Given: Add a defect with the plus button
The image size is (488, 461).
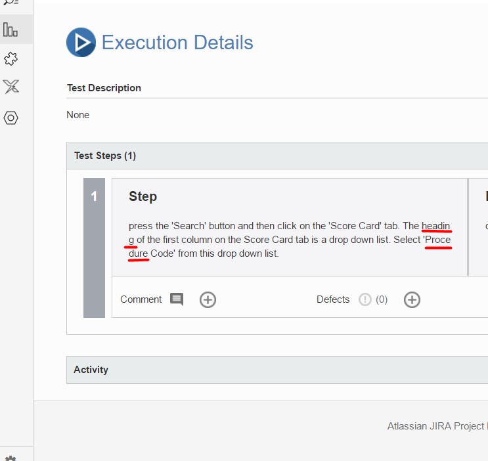Looking at the screenshot, I should click(412, 299).
